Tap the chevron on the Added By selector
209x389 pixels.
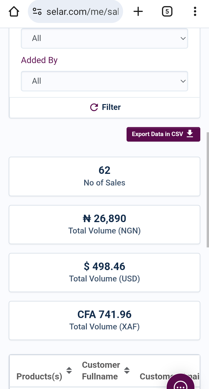183,81
